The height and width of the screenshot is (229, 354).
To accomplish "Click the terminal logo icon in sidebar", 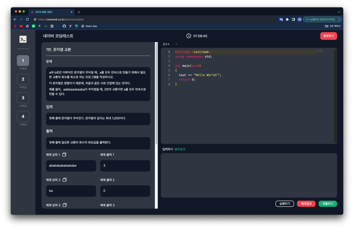I will click(23, 39).
